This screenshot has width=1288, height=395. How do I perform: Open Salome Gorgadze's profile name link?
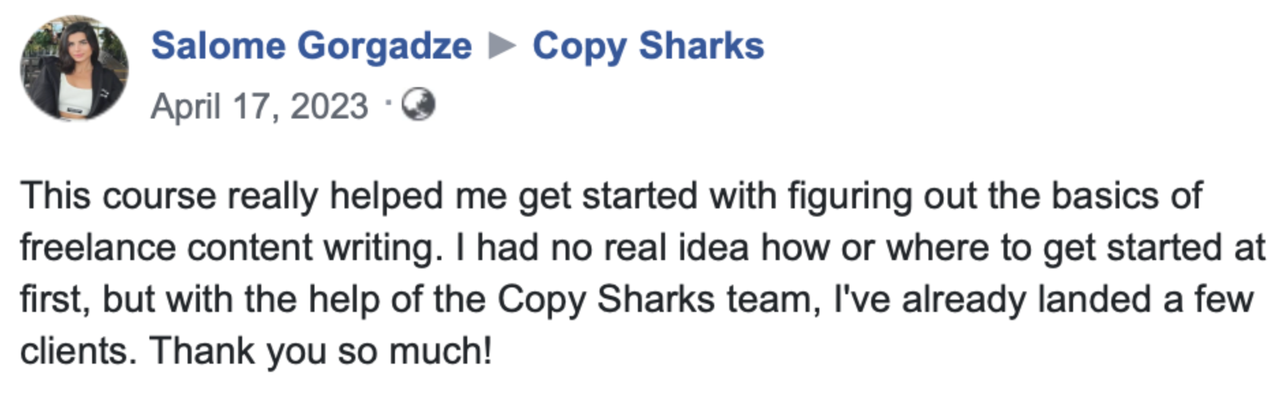311,46
